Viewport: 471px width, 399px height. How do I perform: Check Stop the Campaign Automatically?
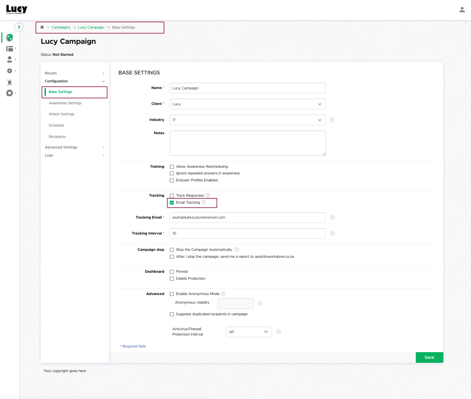[x=172, y=250]
